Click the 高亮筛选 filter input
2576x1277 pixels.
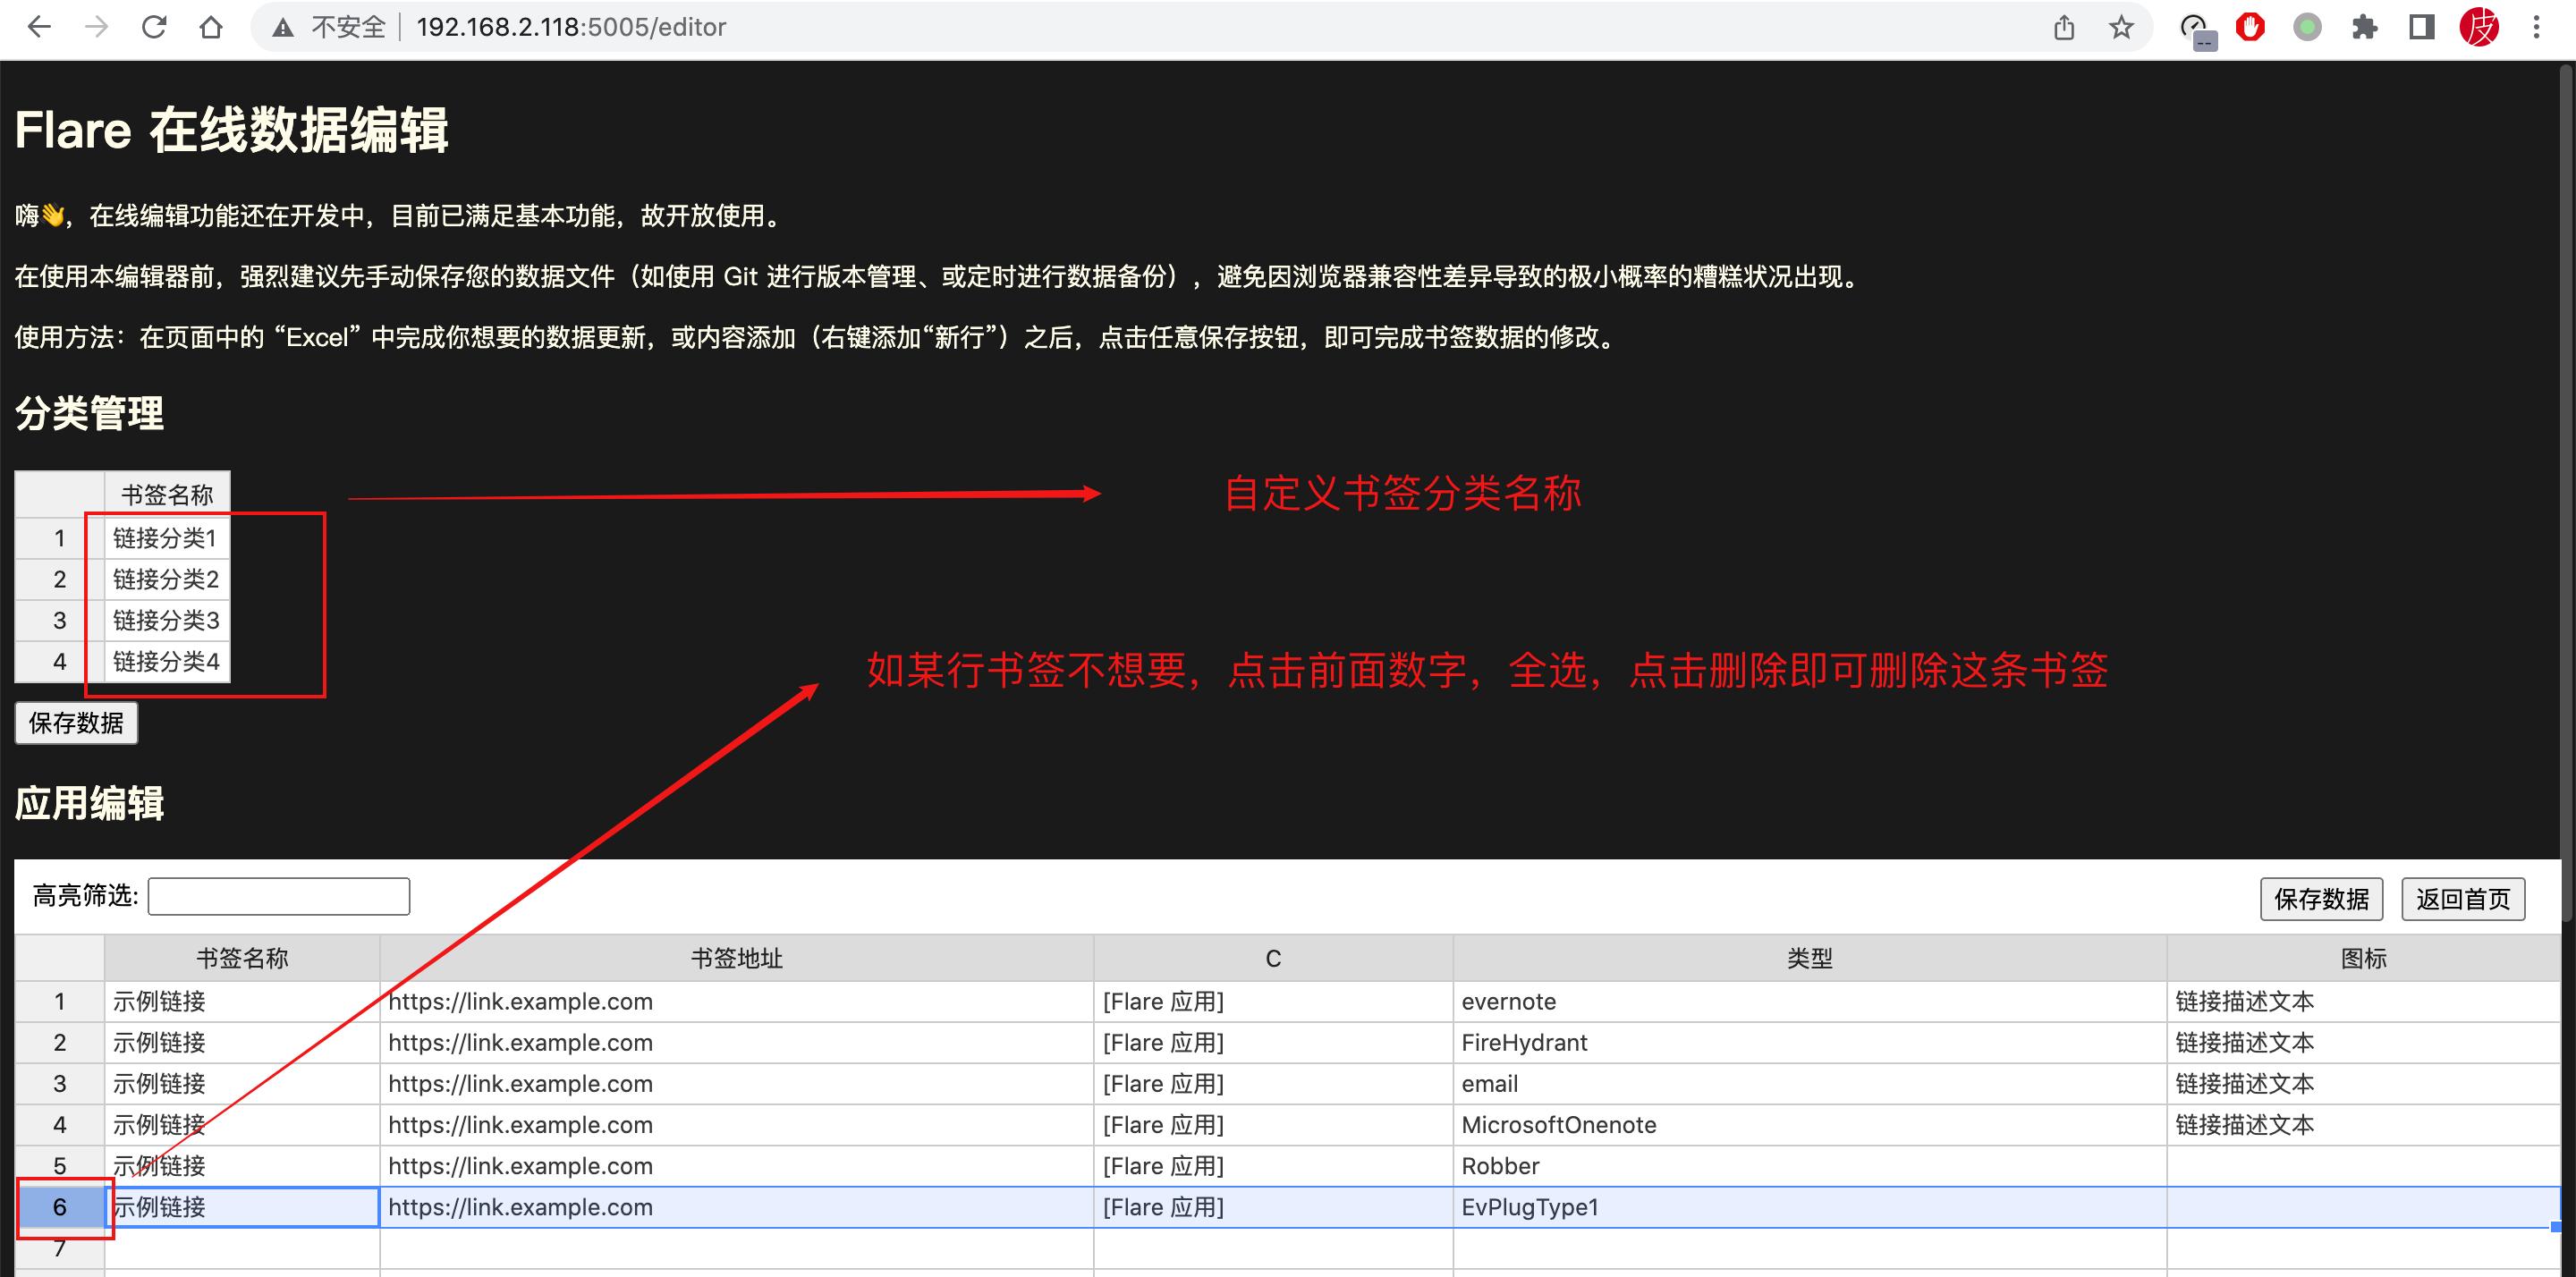pos(279,896)
